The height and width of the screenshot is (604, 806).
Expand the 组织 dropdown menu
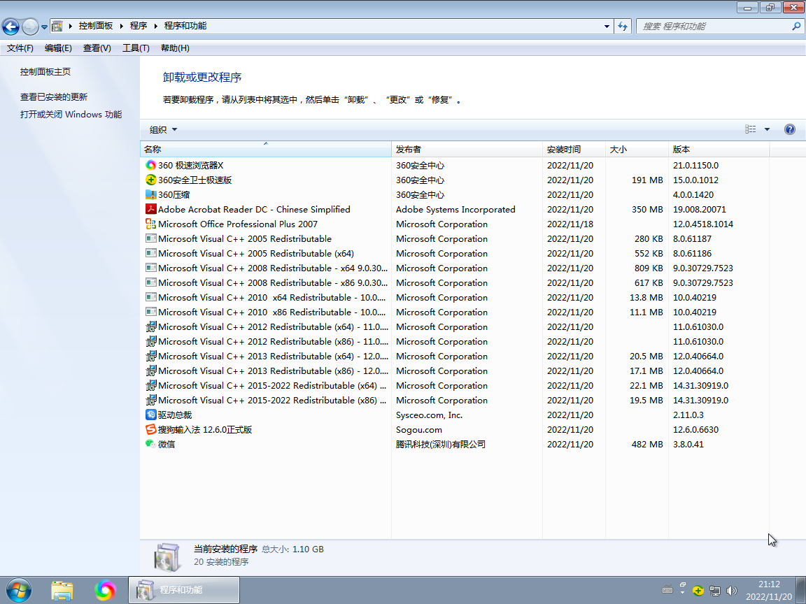tap(163, 129)
